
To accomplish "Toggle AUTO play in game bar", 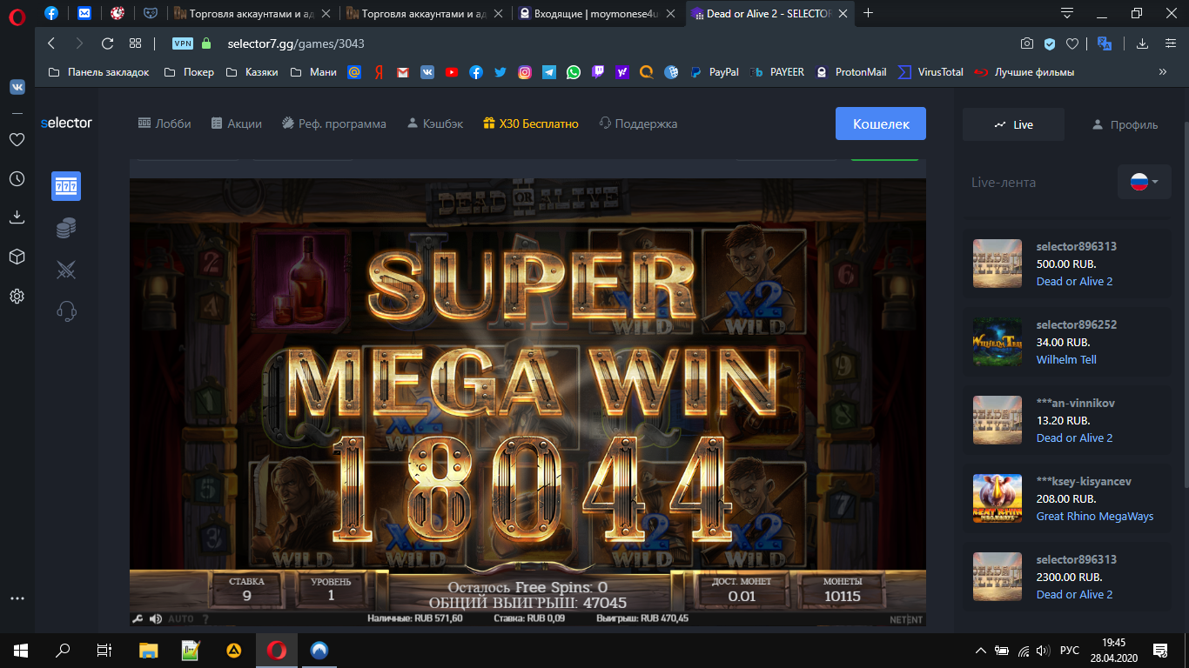I will pyautogui.click(x=181, y=618).
